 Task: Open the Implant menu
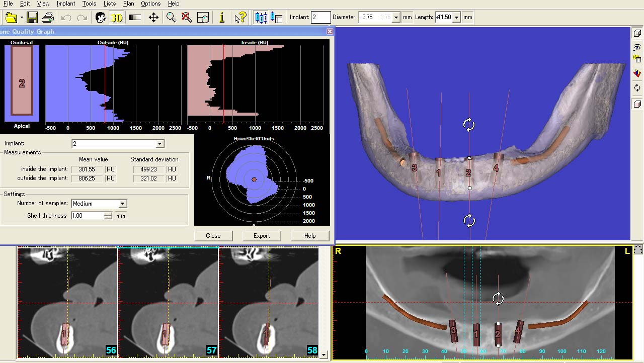coord(66,4)
